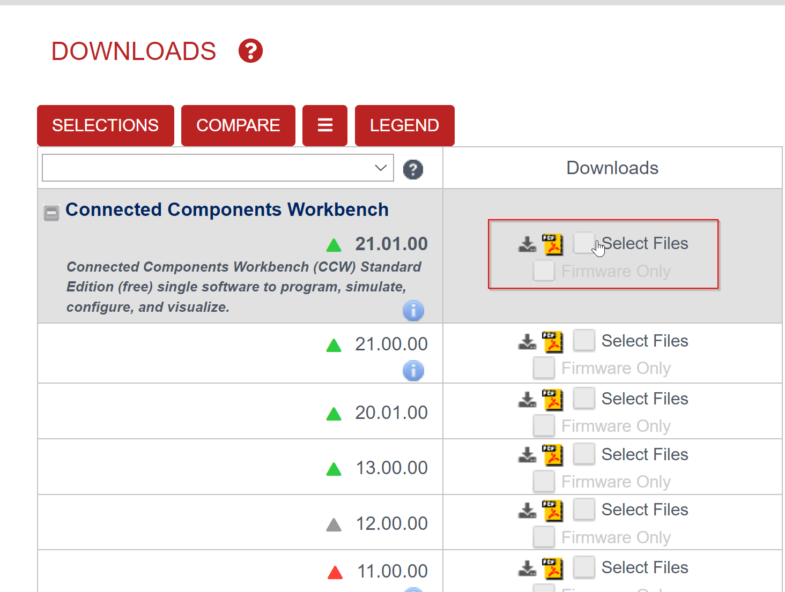Check Select Files for version 11.00.00
This screenshot has width=785, height=592.
[584, 567]
